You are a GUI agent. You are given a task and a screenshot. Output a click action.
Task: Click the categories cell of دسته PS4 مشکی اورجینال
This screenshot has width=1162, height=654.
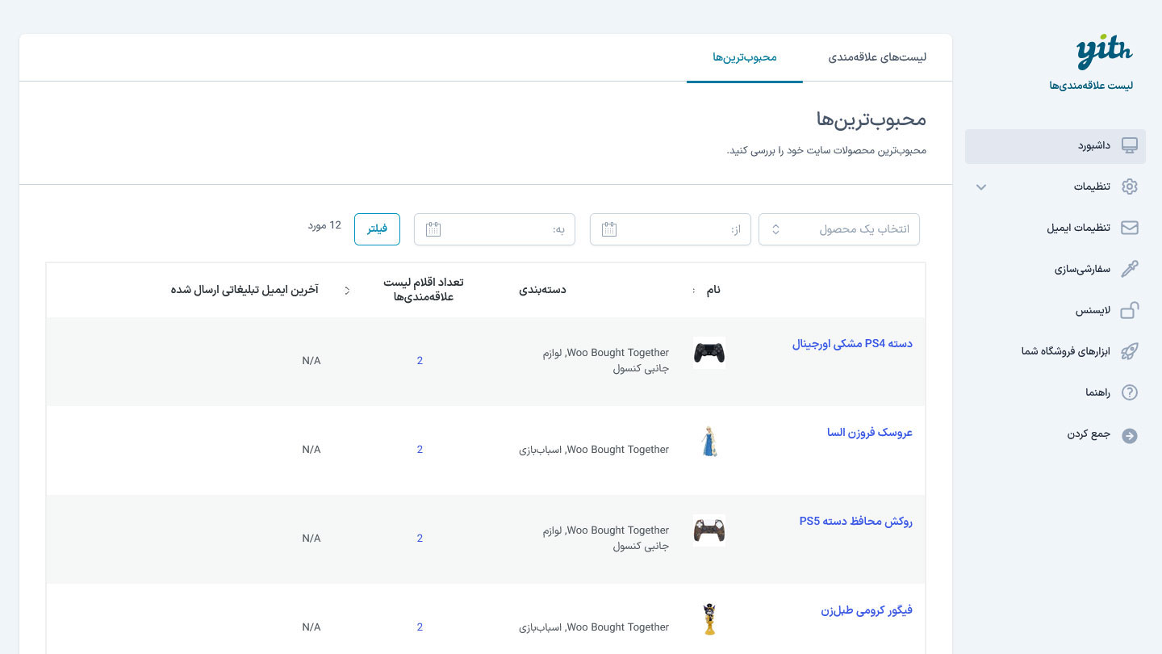[605, 361]
